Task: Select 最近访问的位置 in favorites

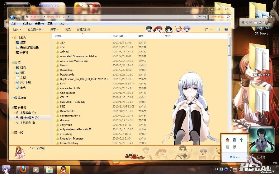Action: click(27, 48)
